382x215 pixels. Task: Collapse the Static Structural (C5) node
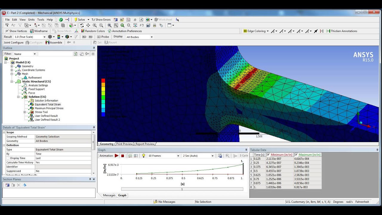(12, 82)
